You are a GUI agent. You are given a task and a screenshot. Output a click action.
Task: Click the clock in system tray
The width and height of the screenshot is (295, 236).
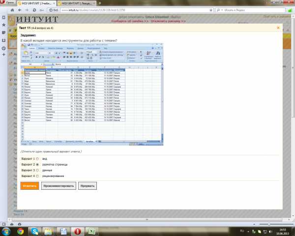pyautogui.click(x=283, y=232)
